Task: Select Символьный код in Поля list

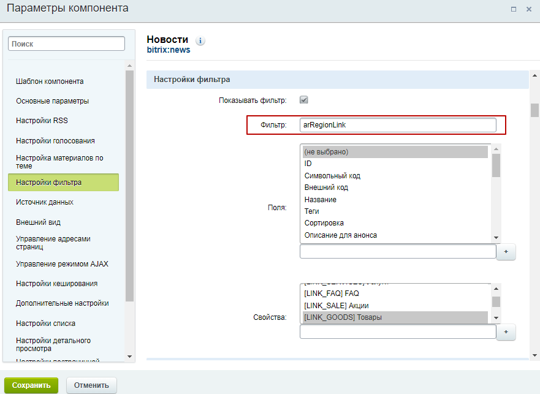Action: (x=395, y=176)
